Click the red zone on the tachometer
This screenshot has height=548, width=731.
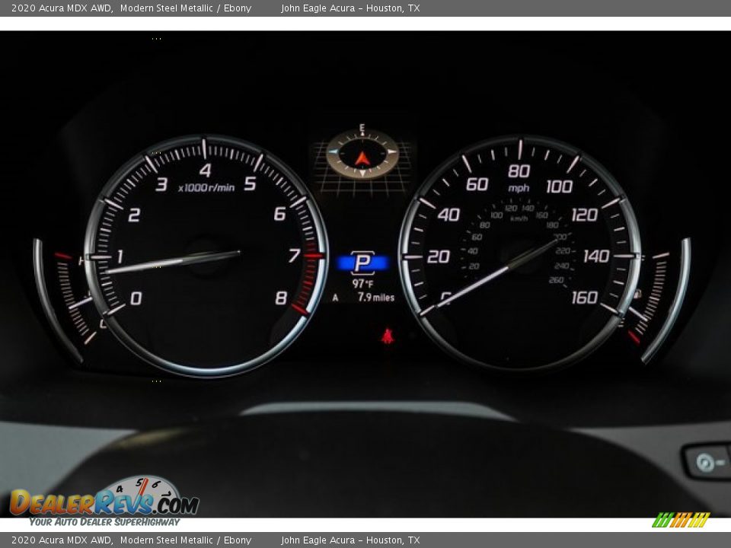coord(309,282)
